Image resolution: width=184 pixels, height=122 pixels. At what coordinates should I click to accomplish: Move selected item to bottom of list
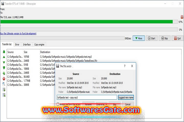[x=4, y=68]
